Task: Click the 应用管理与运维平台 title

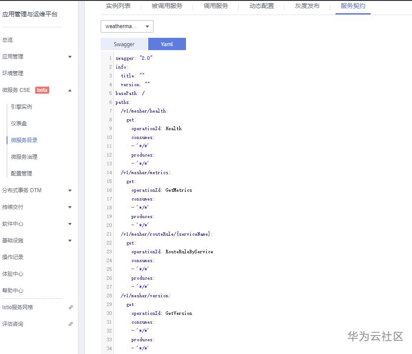Action: (30, 14)
